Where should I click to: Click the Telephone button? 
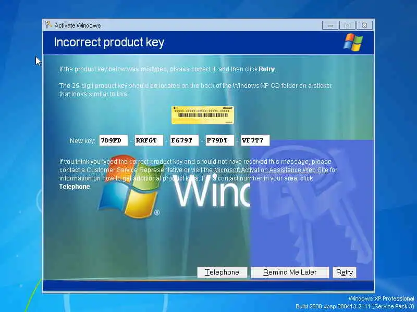click(222, 272)
